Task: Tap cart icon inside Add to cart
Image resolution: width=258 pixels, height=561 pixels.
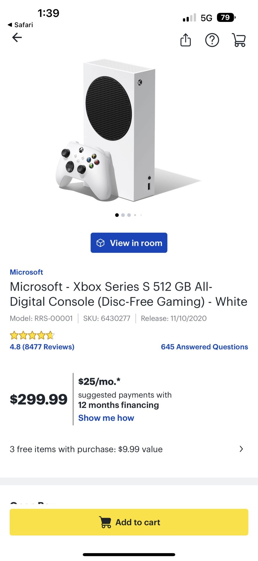Action: tap(105, 522)
